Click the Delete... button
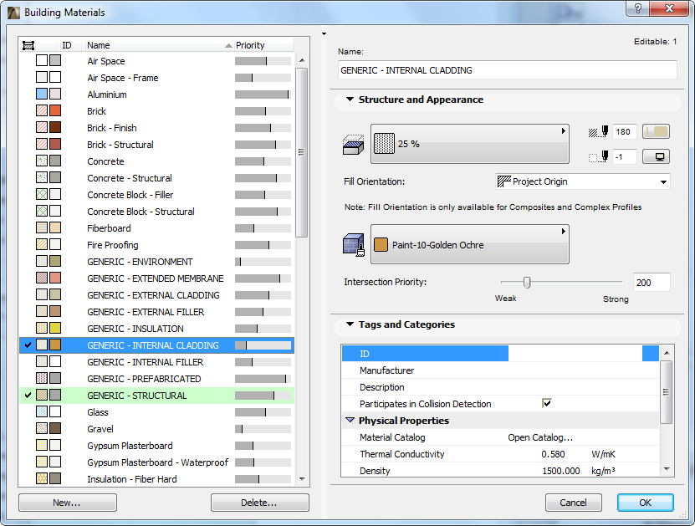695x526 pixels. pyautogui.click(x=260, y=503)
